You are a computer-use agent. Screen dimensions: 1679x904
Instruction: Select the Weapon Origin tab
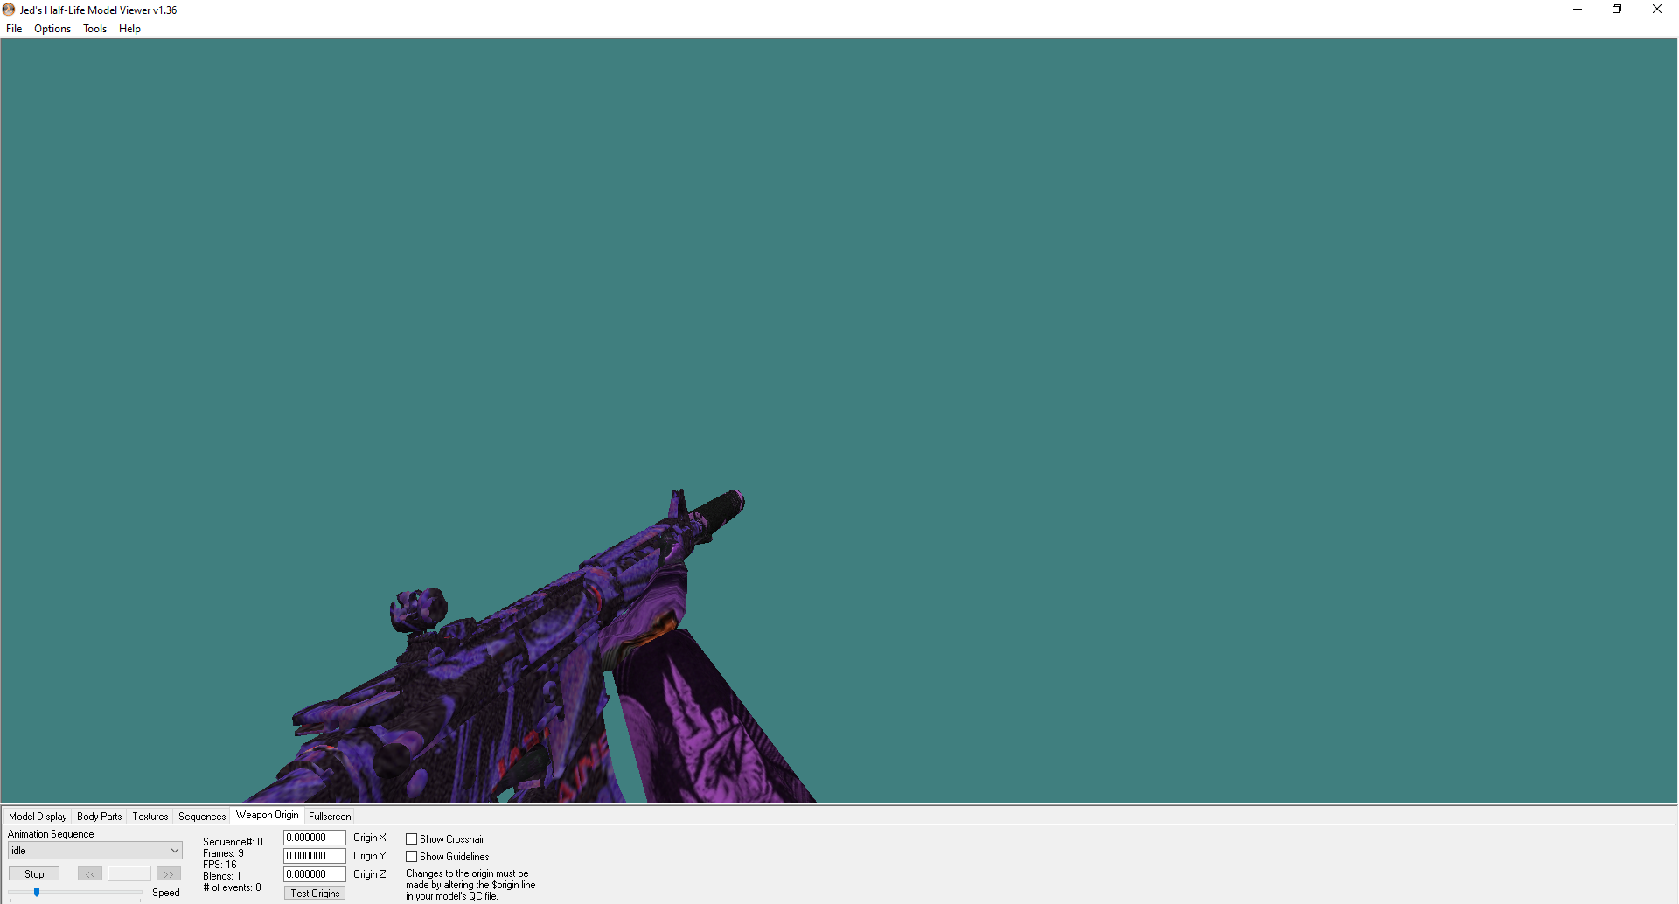pyautogui.click(x=268, y=815)
